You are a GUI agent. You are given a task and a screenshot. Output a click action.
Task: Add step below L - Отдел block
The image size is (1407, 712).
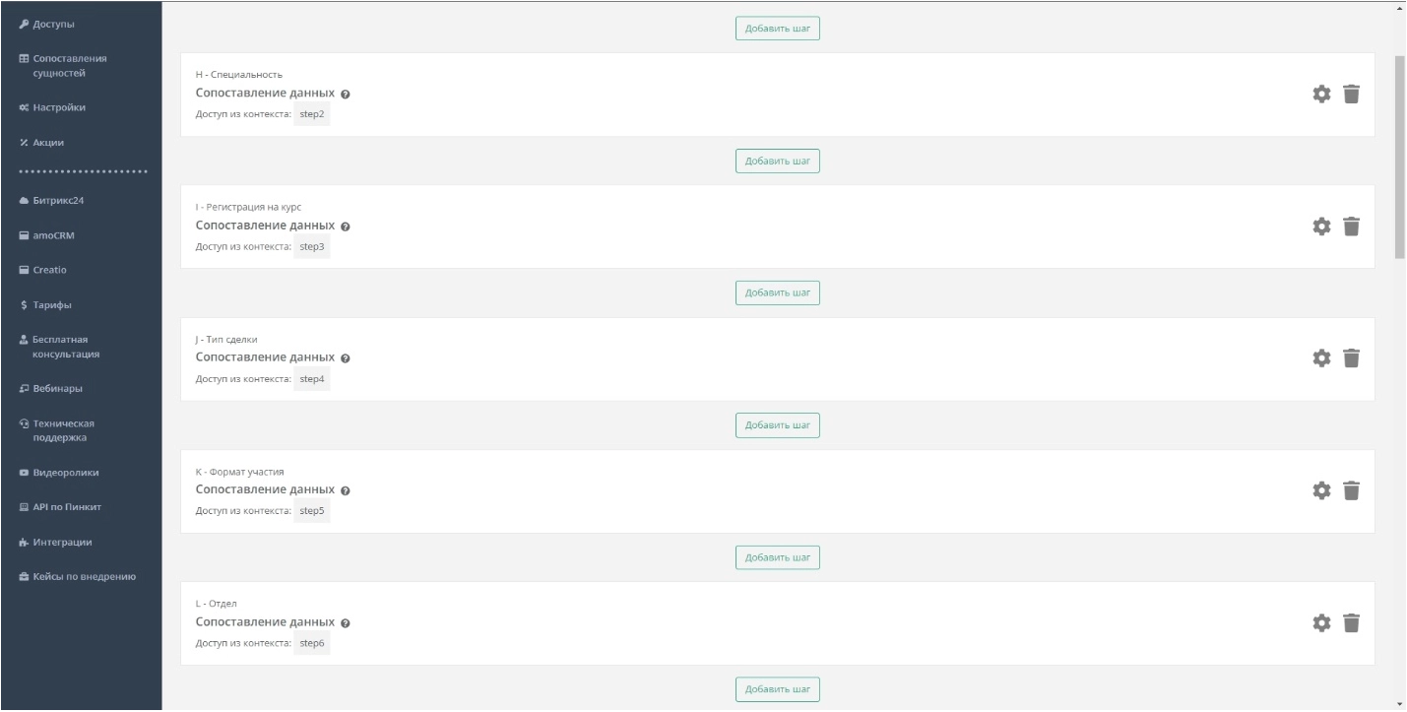click(x=777, y=689)
